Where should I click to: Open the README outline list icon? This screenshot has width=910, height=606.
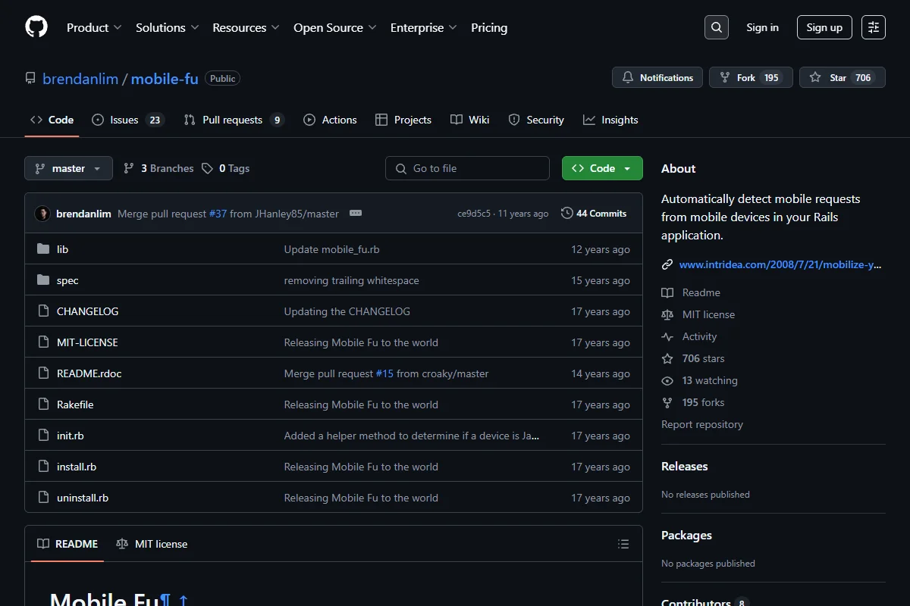tap(623, 544)
